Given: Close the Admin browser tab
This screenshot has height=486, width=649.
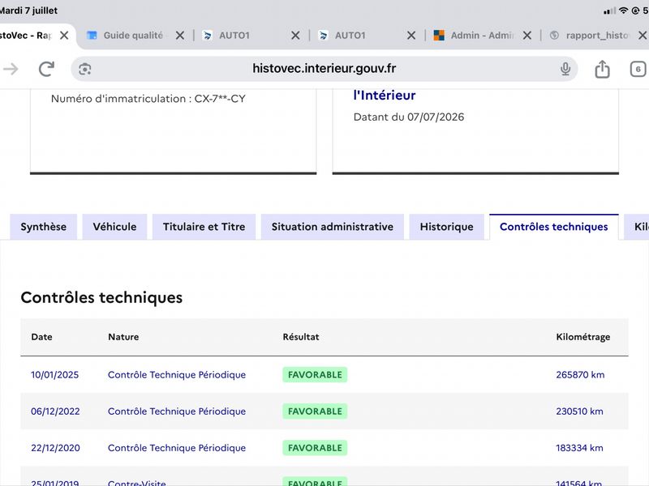Looking at the screenshot, I should coord(527,36).
